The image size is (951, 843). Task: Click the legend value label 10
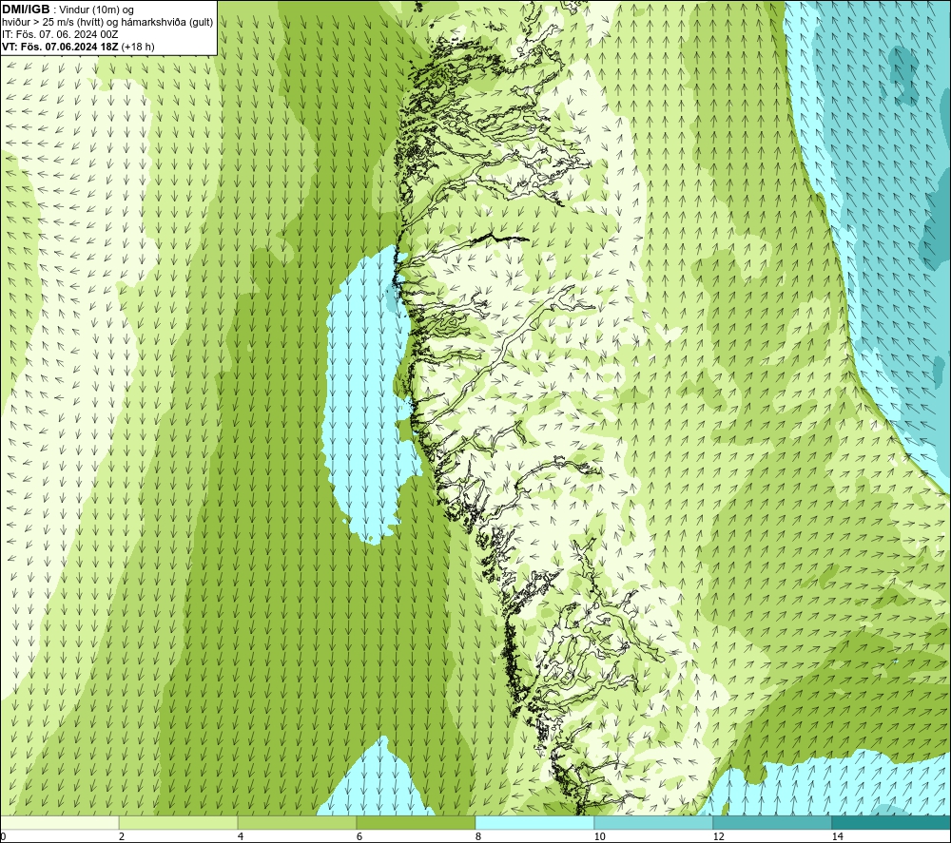click(599, 837)
